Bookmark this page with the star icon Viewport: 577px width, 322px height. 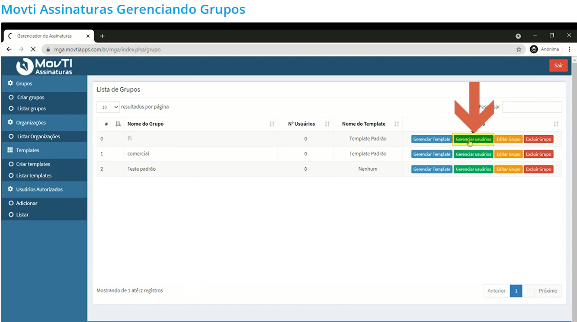(x=519, y=49)
